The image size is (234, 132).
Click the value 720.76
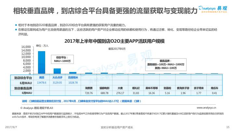pyautogui.click(x=89, y=93)
